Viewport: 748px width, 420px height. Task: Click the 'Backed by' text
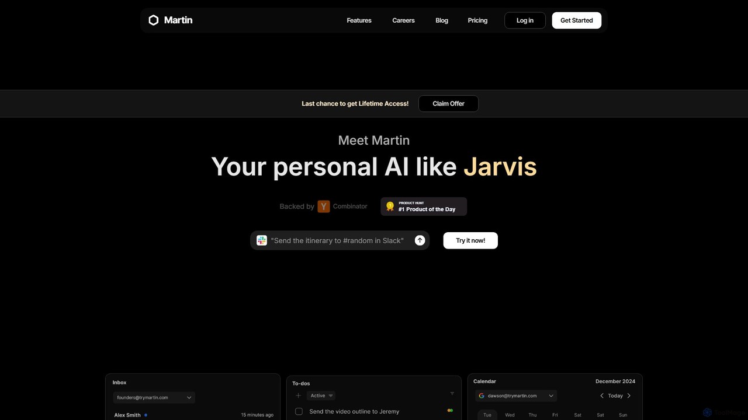click(297, 206)
